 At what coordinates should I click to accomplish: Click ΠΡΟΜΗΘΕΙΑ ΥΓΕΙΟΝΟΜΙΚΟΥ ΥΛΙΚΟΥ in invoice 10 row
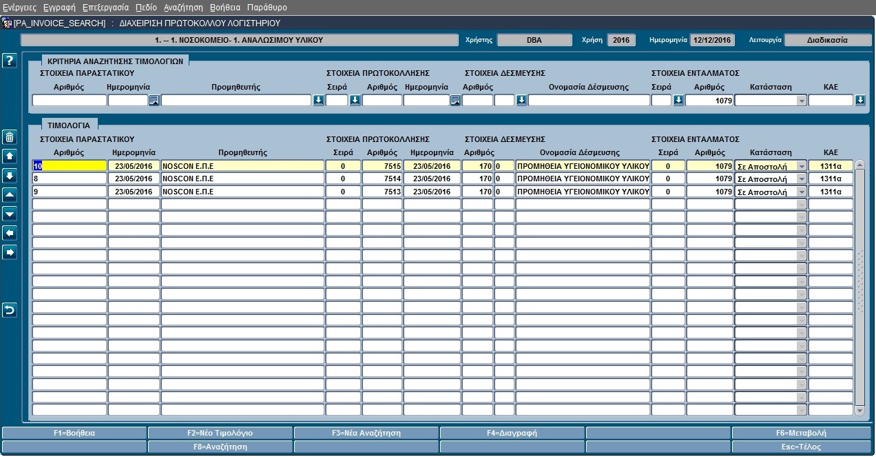coord(583,165)
